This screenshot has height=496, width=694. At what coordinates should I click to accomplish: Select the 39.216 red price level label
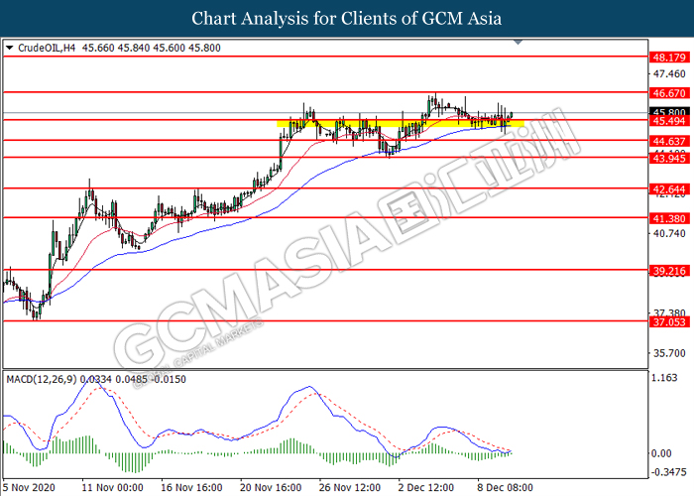[669, 271]
